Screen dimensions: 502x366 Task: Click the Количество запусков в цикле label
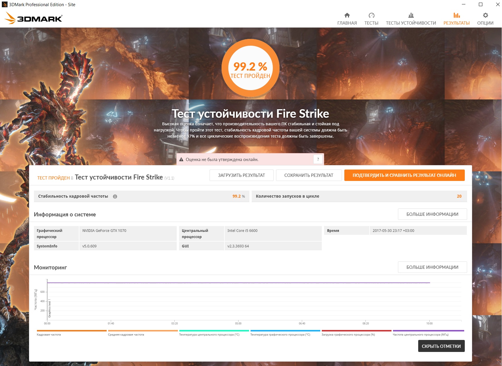pyautogui.click(x=287, y=196)
